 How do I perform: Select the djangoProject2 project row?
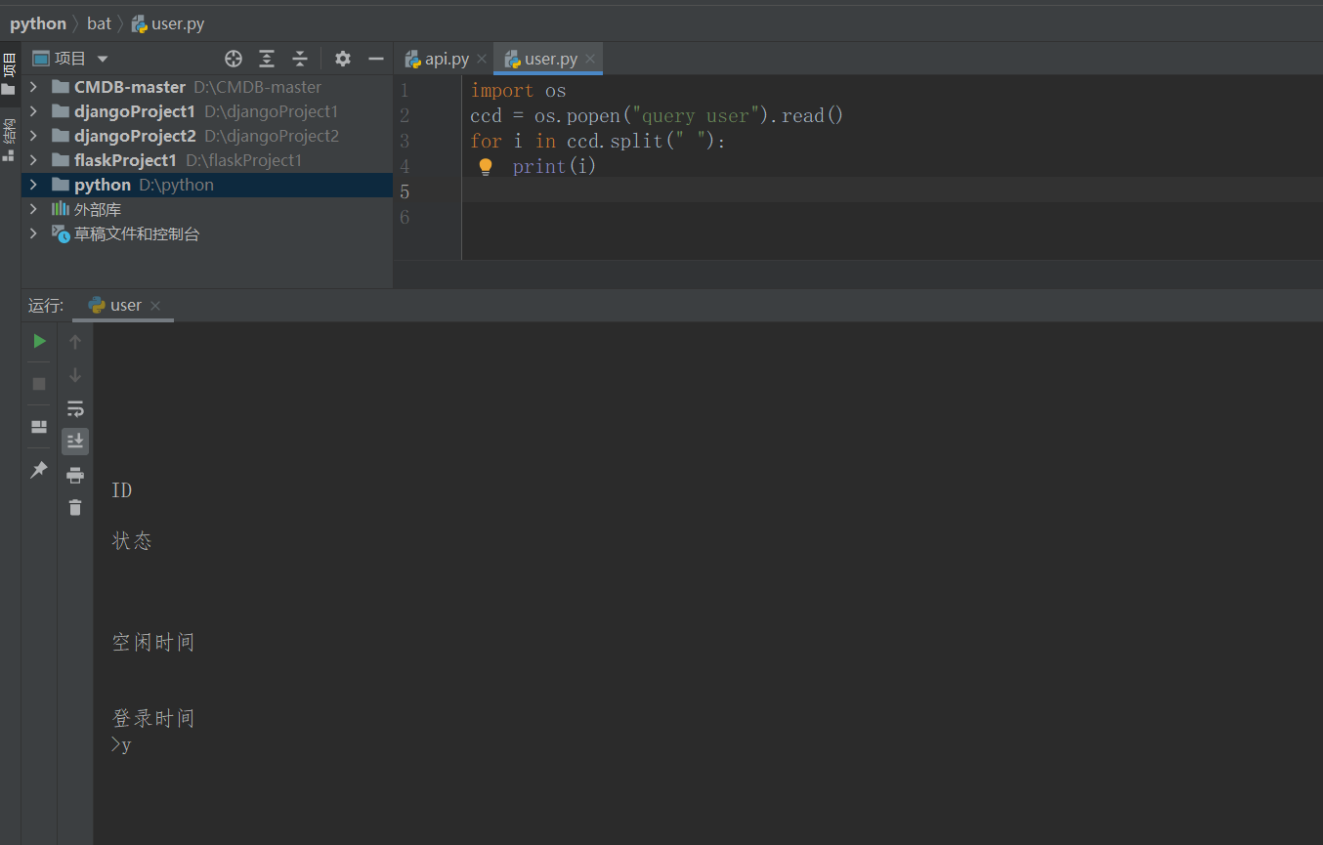coord(207,136)
